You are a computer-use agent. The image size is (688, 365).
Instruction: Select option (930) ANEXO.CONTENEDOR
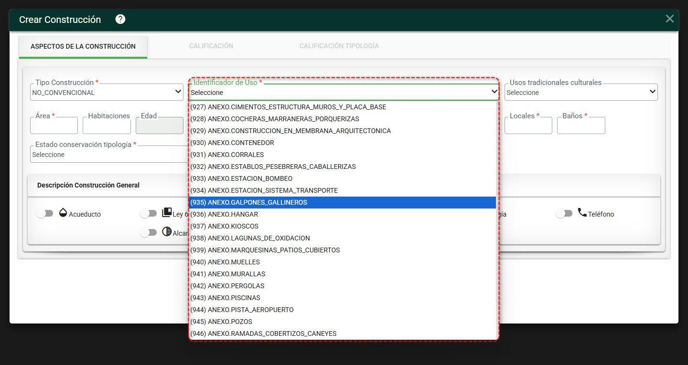[x=343, y=143]
